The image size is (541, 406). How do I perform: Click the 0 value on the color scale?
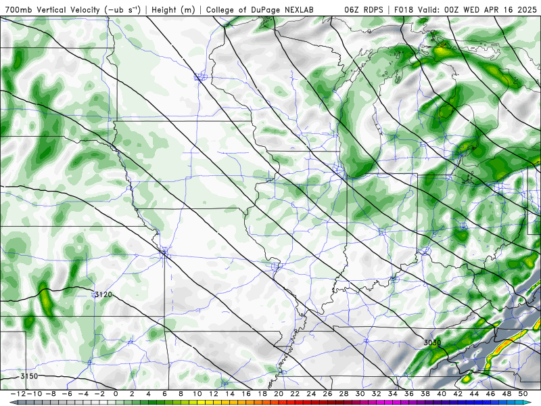coord(116,394)
